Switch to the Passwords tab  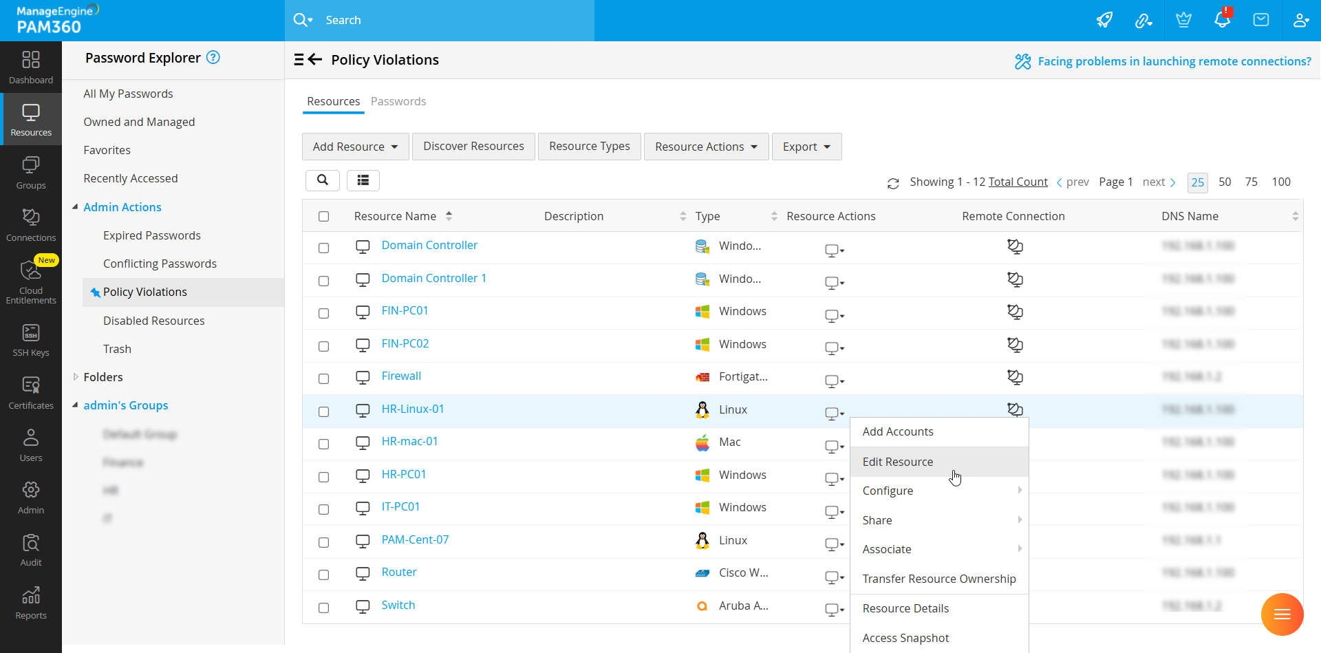click(398, 101)
